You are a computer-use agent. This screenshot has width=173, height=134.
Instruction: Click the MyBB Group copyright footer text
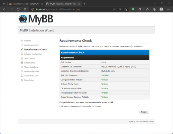click(141, 122)
